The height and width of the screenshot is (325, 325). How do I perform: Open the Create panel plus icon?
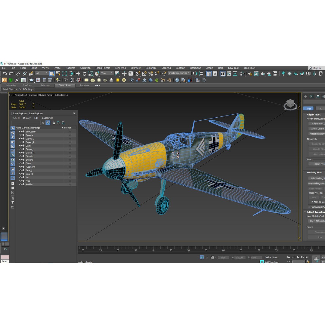(x=305, y=97)
